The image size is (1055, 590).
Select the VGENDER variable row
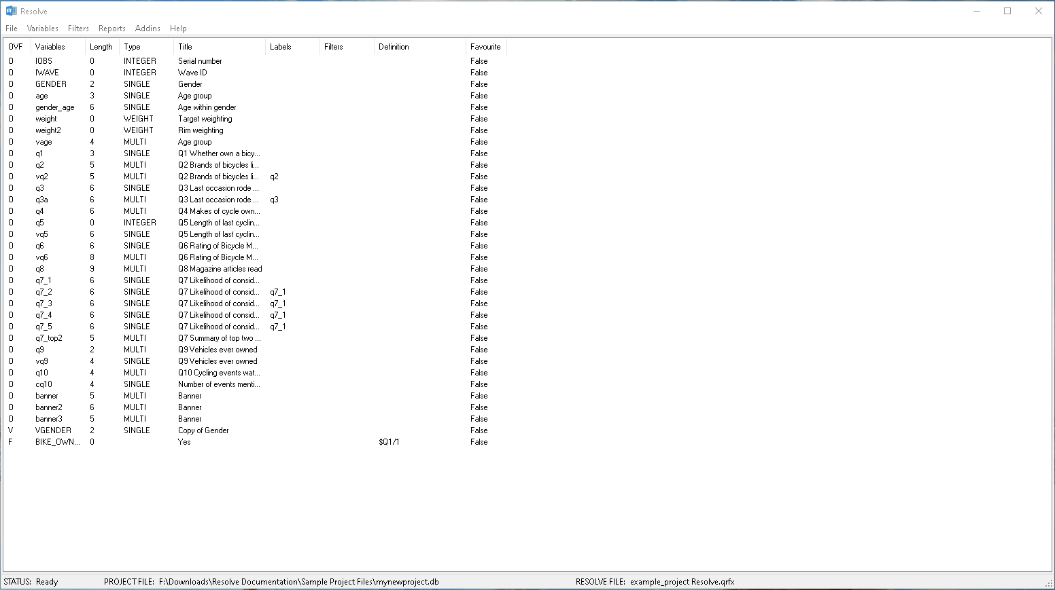53,430
